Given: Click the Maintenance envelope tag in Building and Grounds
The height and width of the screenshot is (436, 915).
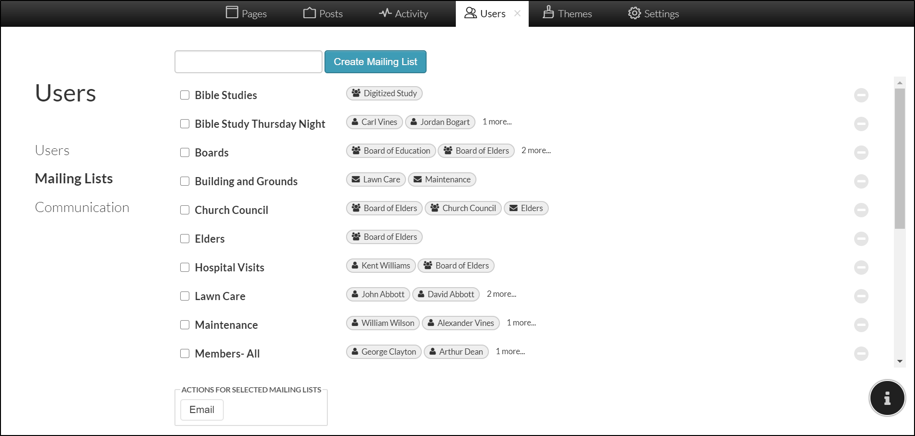Looking at the screenshot, I should (x=441, y=179).
